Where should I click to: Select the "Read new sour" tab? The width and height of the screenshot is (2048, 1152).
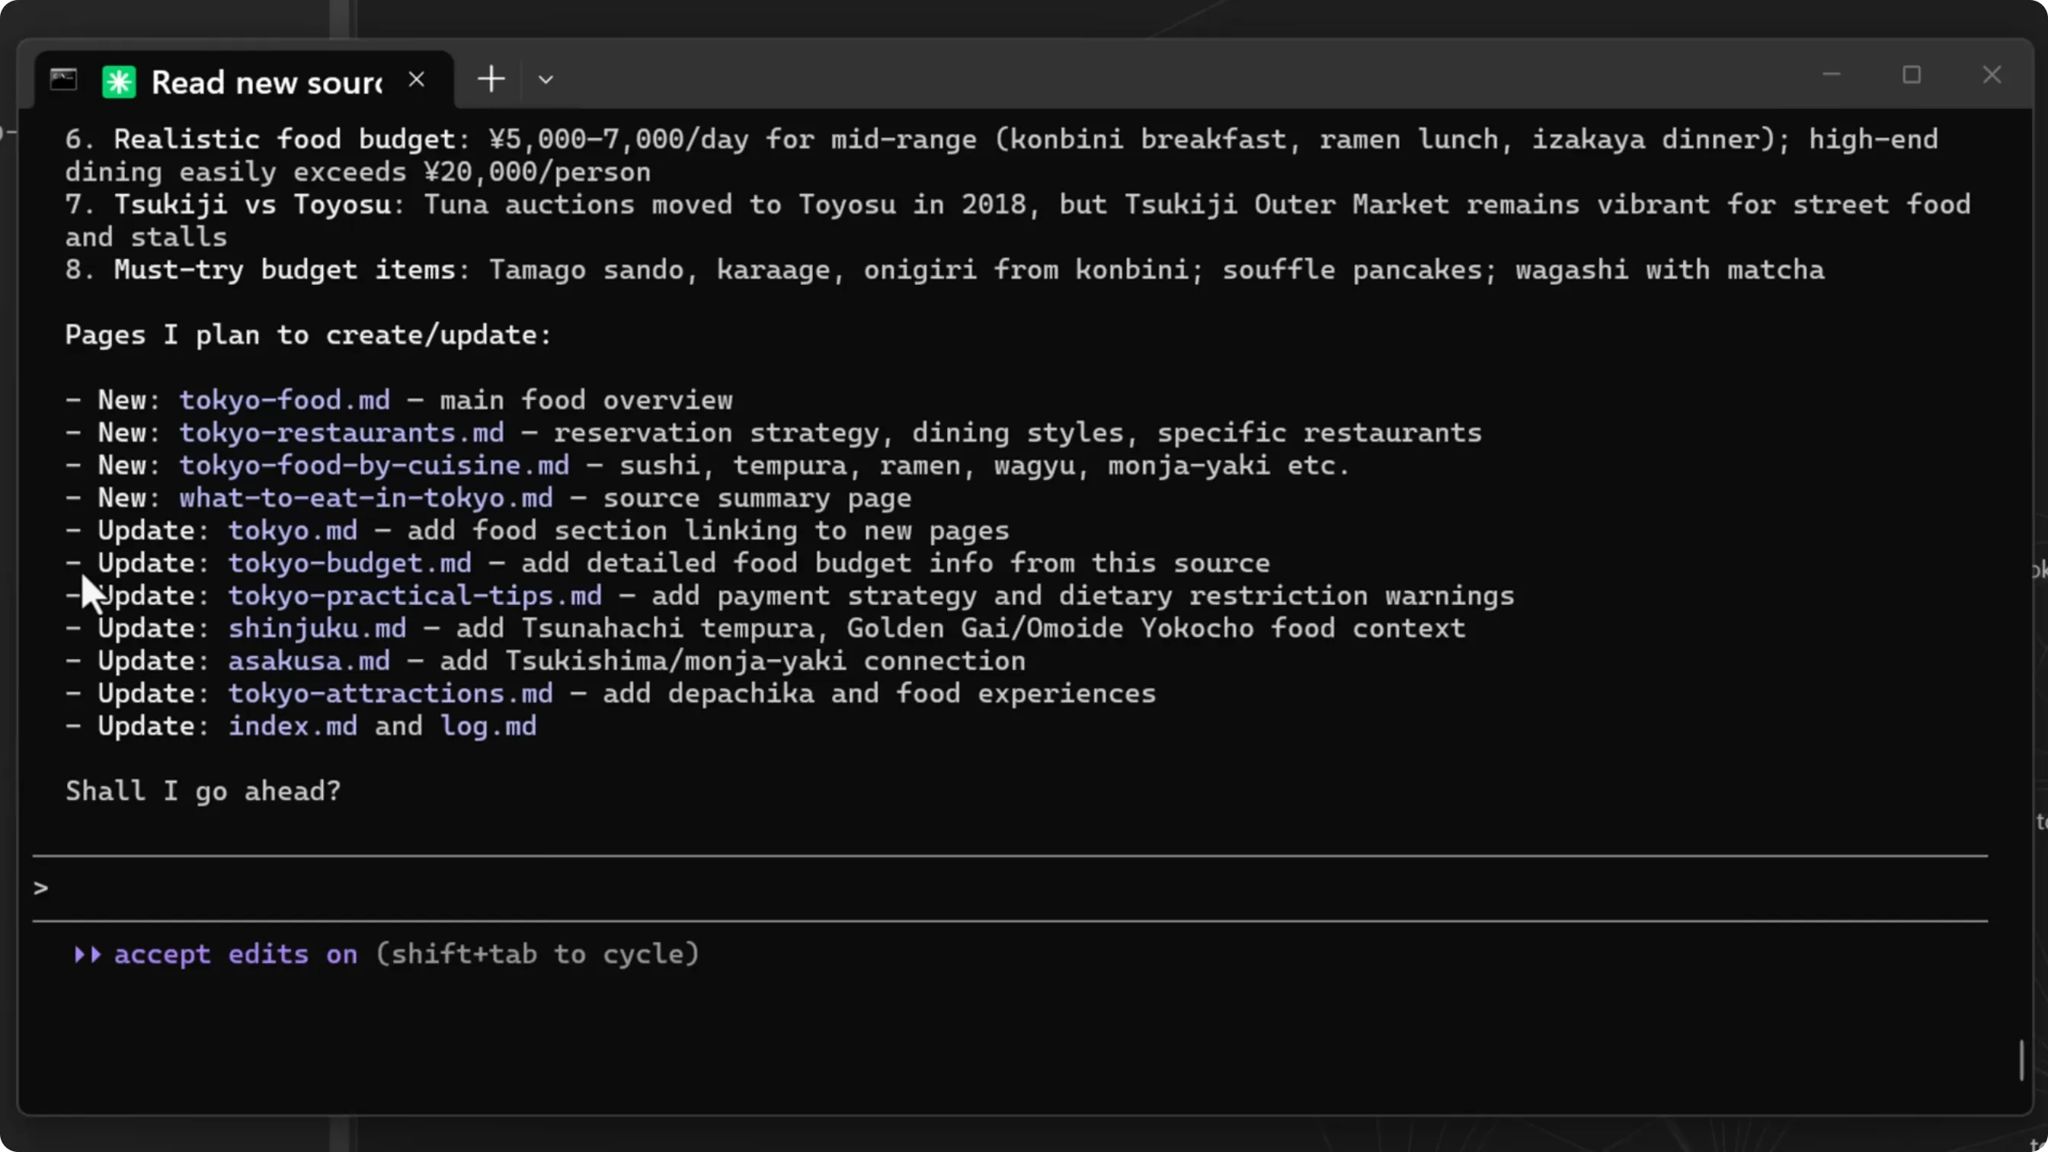(x=245, y=81)
